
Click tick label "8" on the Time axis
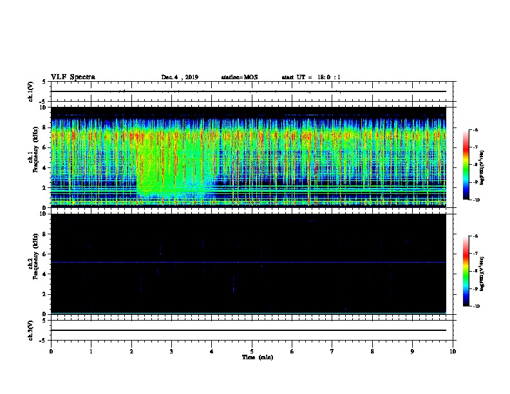coord(372,352)
